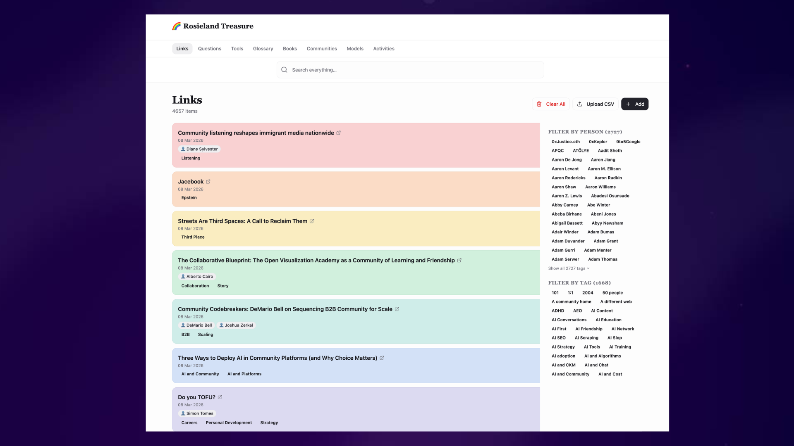This screenshot has height=446, width=794.
Task: Click the search magnifier icon
Action: pyautogui.click(x=284, y=69)
